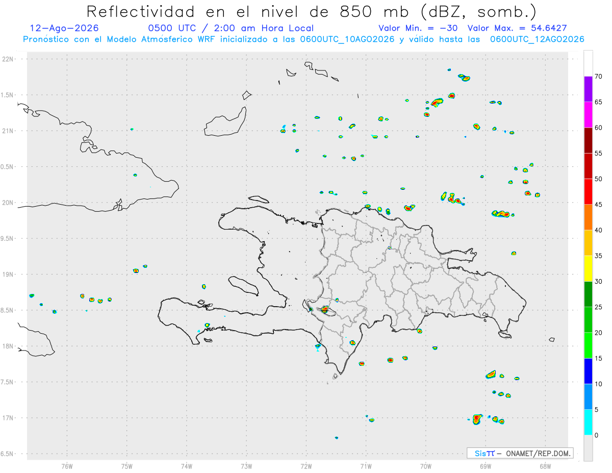
Task: Click the time '0500 UTC / 2:00 am Hora Local'
Action: 231,28
